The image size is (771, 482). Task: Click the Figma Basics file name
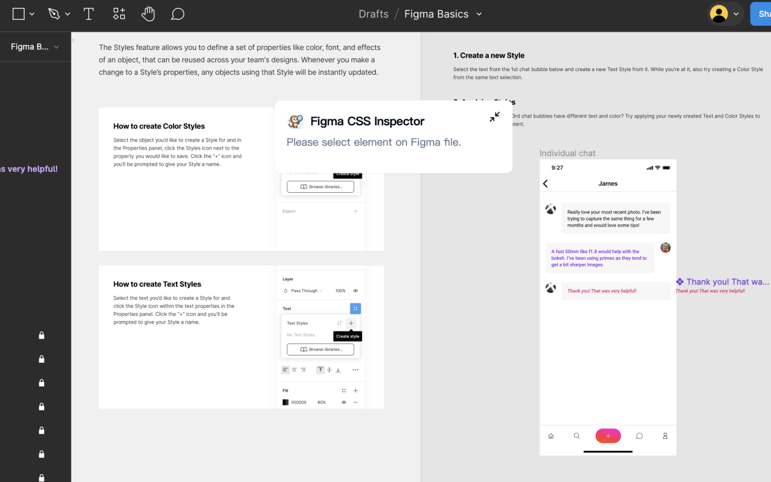coord(436,14)
